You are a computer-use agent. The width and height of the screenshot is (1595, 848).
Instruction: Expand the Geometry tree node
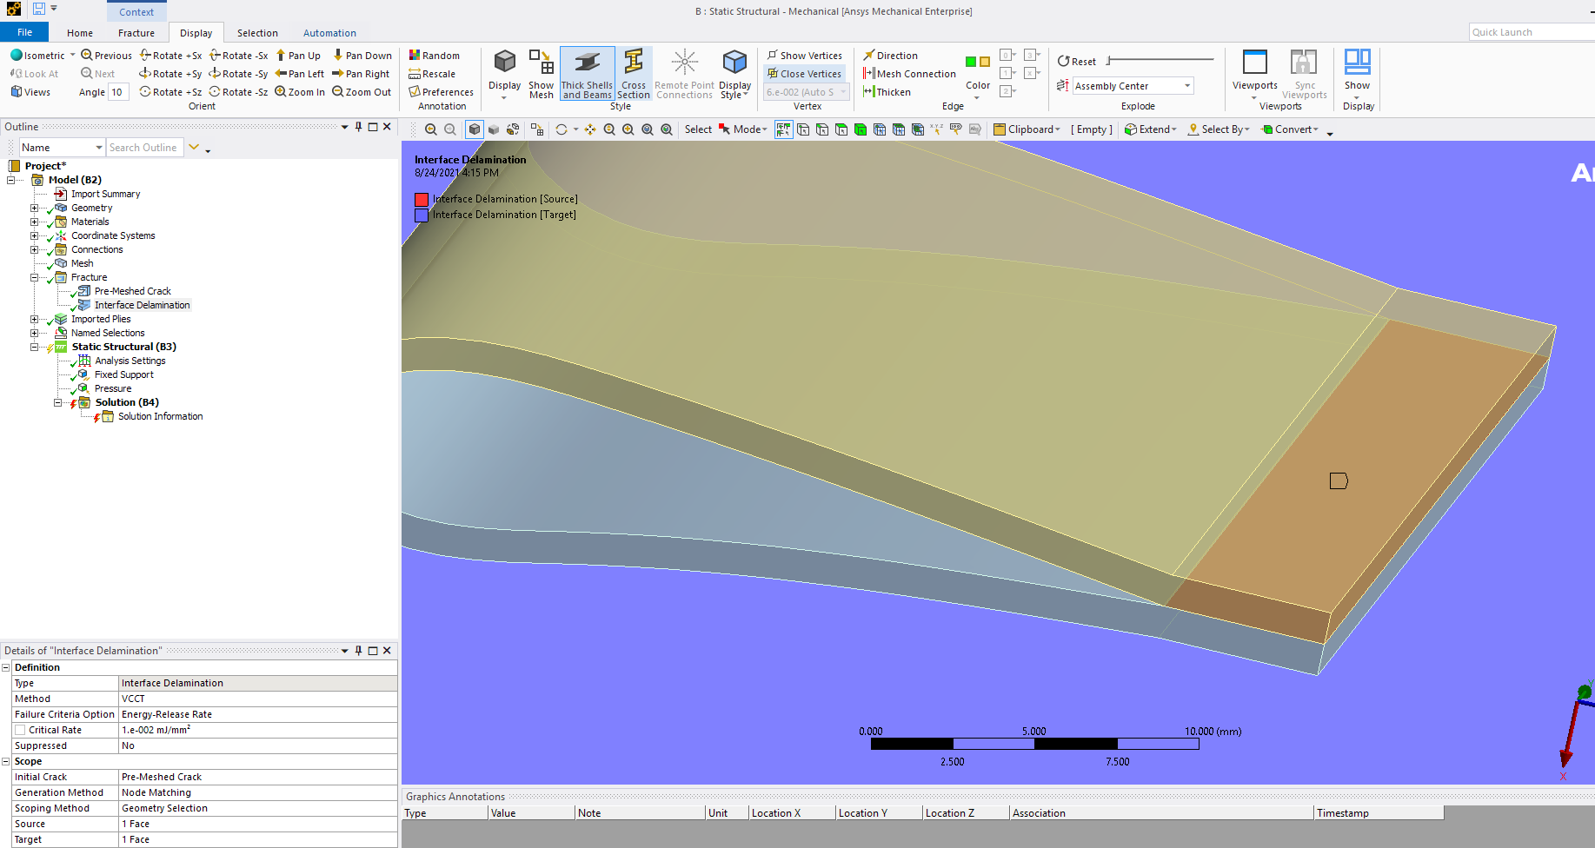35,209
